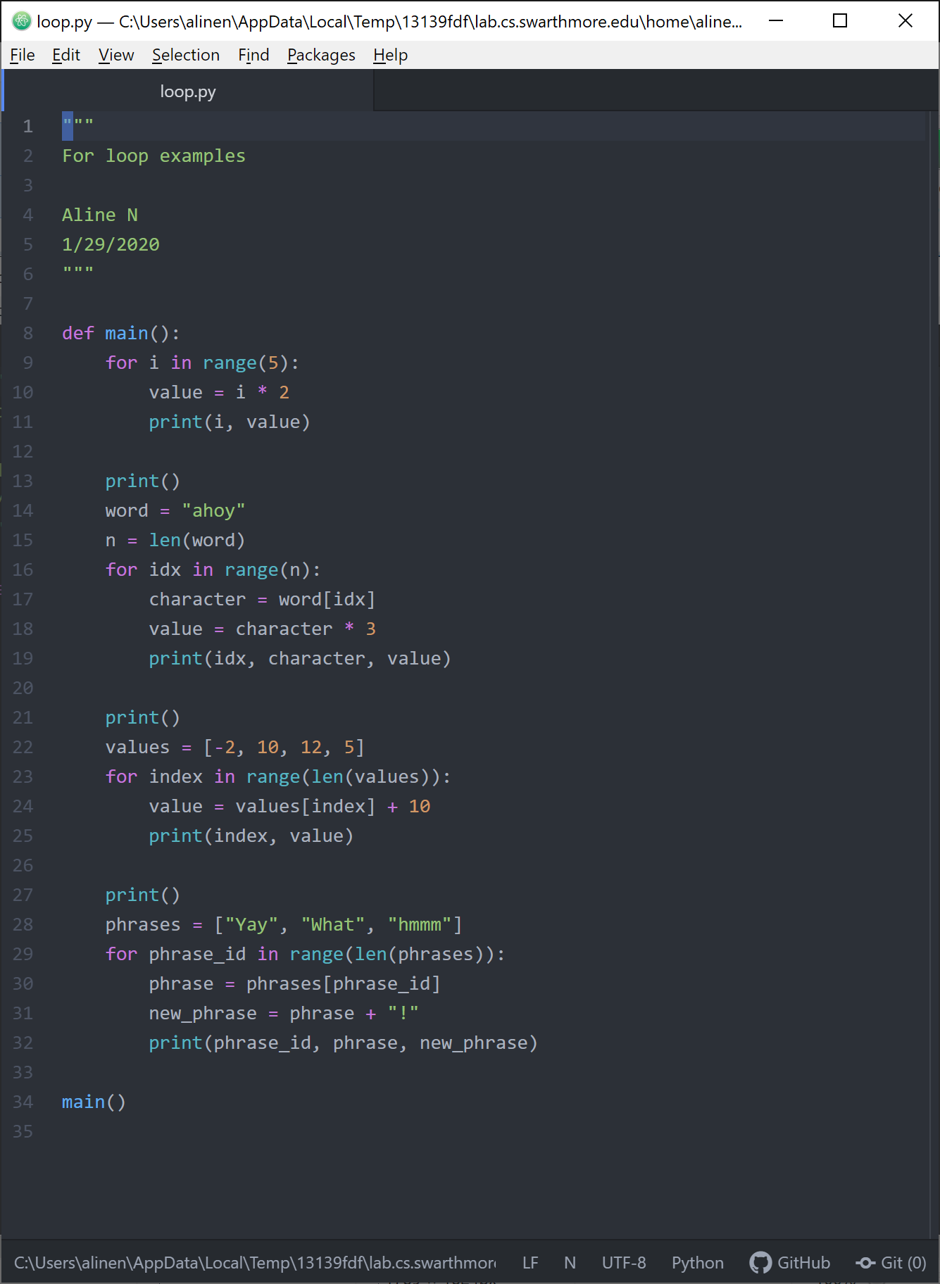Click line number 23 in the gutter

(23, 776)
